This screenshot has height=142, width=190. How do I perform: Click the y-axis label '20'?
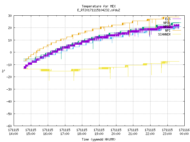[x=10, y=28]
